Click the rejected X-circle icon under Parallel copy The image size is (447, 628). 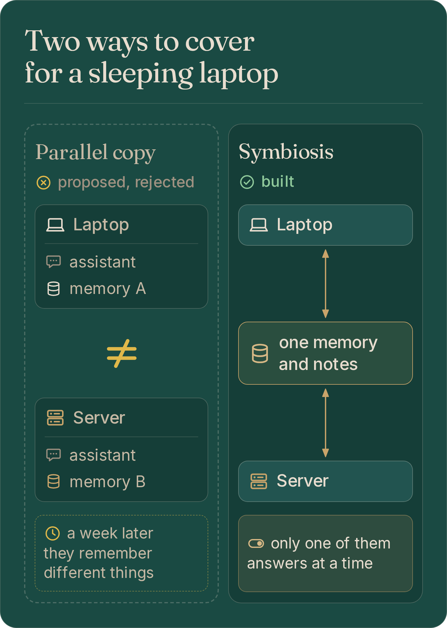tap(44, 183)
